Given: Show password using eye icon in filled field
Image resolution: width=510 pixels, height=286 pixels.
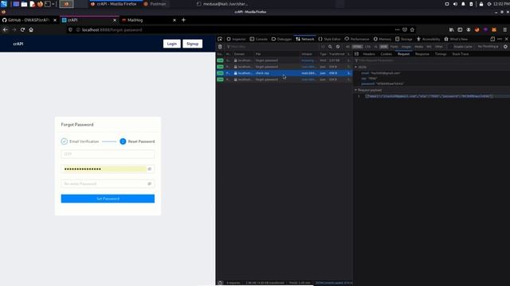Looking at the screenshot, I should click(x=150, y=169).
